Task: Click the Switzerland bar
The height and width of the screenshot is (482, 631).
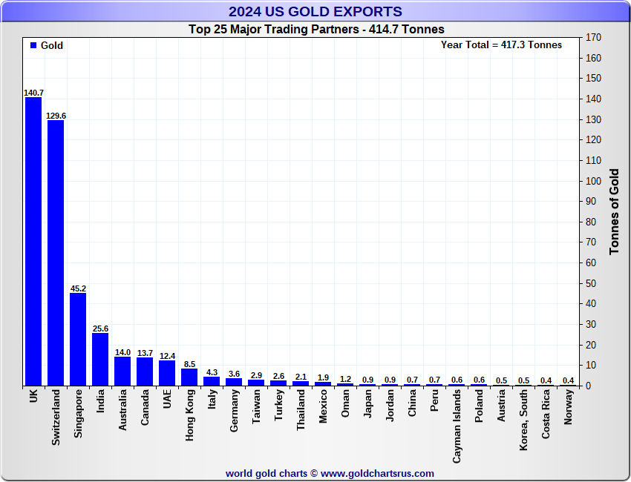Action: [x=56, y=253]
